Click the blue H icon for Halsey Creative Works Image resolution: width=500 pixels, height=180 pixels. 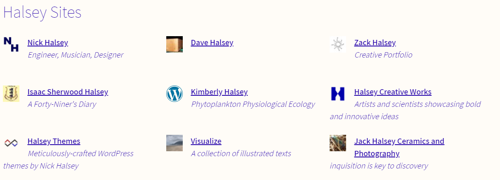[x=338, y=94]
